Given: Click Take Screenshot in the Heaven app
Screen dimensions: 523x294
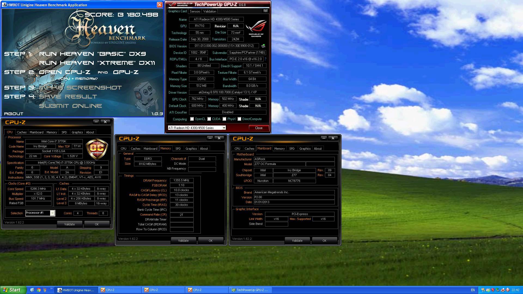Looking at the screenshot, I should coord(80,88).
